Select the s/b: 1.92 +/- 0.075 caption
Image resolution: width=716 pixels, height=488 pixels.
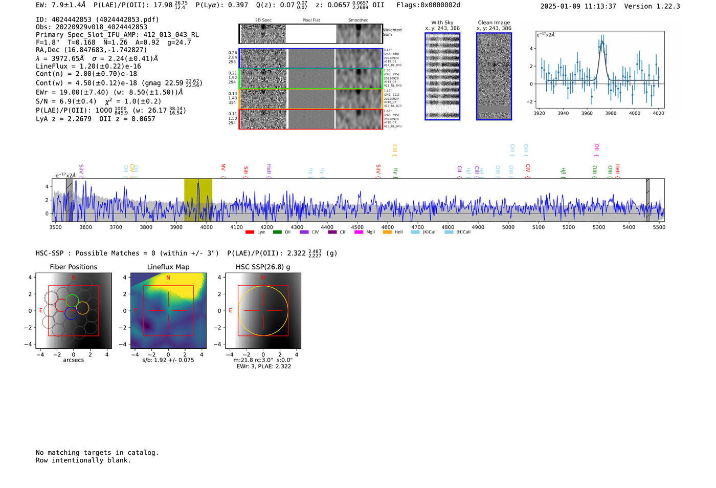click(168, 360)
